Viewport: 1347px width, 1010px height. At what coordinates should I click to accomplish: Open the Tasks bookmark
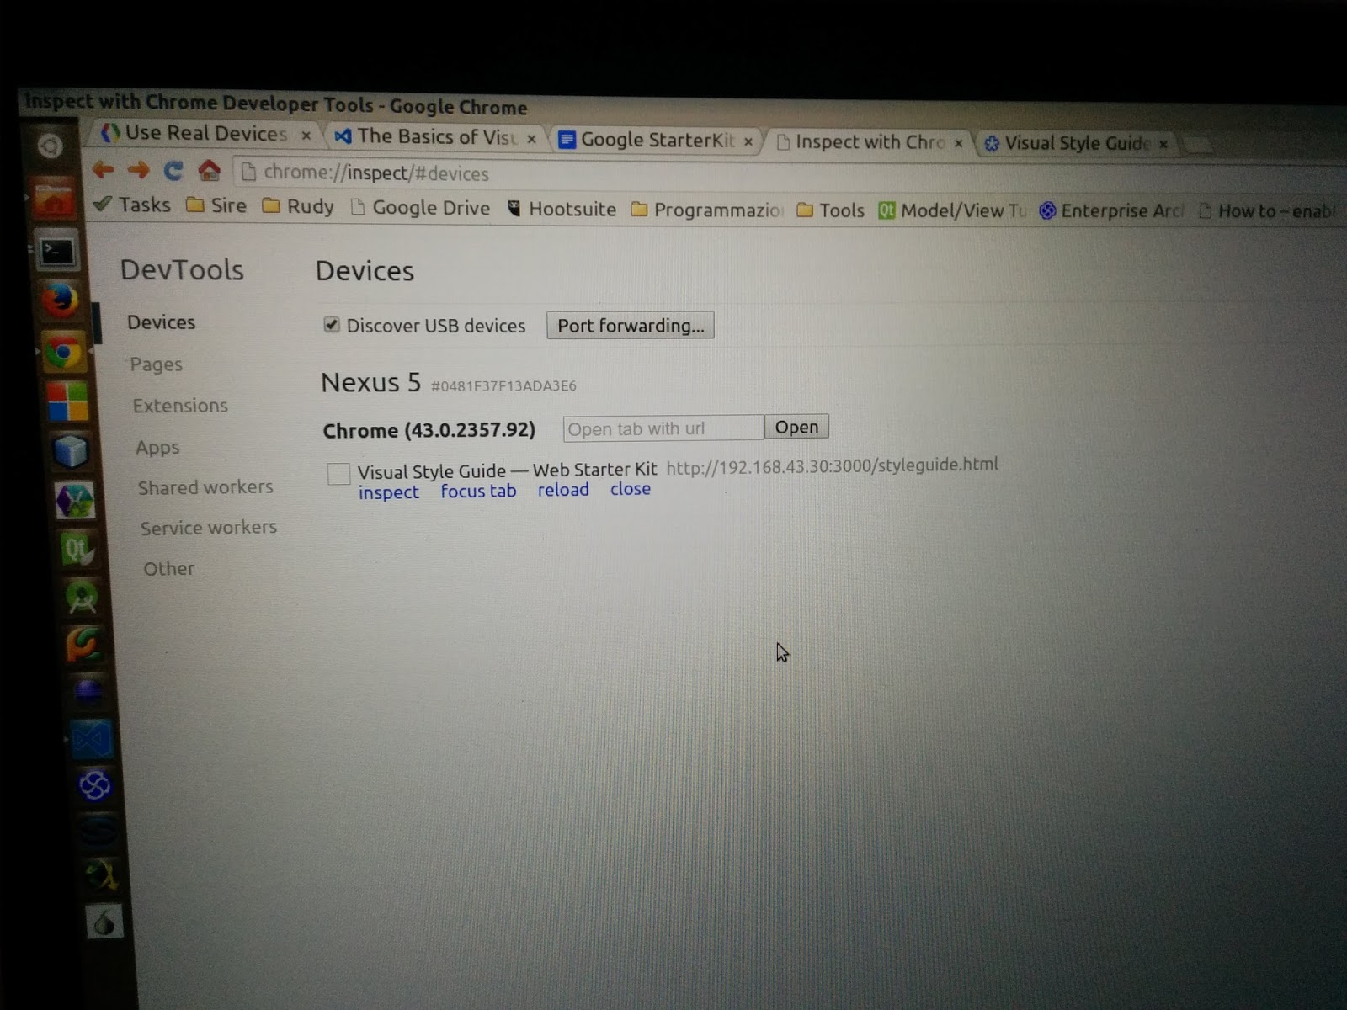pos(133,205)
